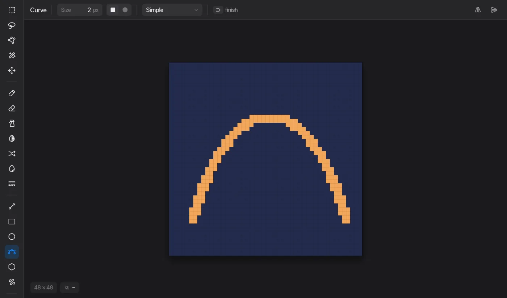Screen dimensions: 507x298
Task: Click the orange arc on canvas
Action: coord(269,119)
